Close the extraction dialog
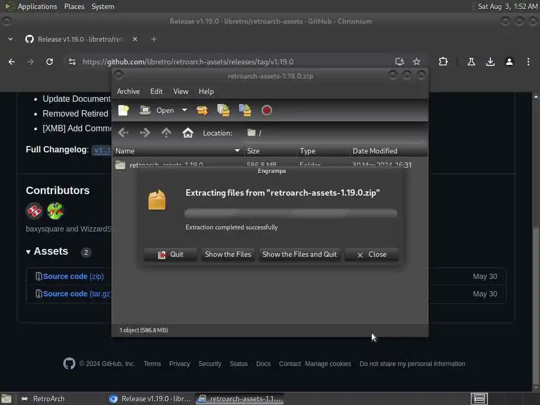 372,255
